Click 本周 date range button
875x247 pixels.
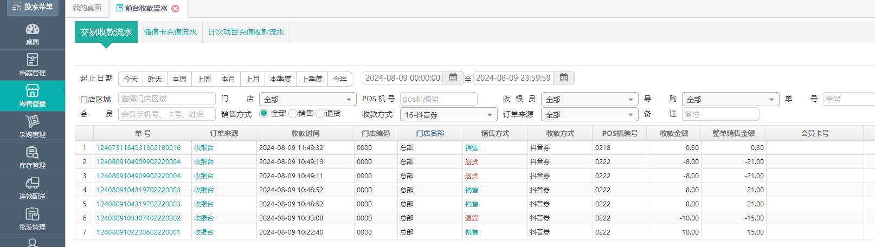179,79
